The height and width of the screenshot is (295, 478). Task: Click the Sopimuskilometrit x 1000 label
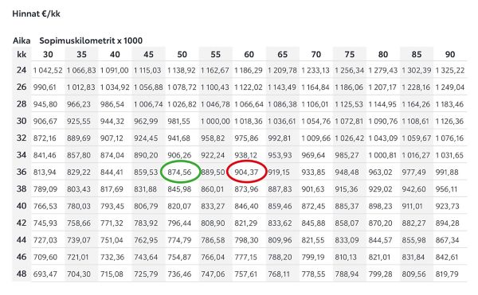[x=91, y=41]
